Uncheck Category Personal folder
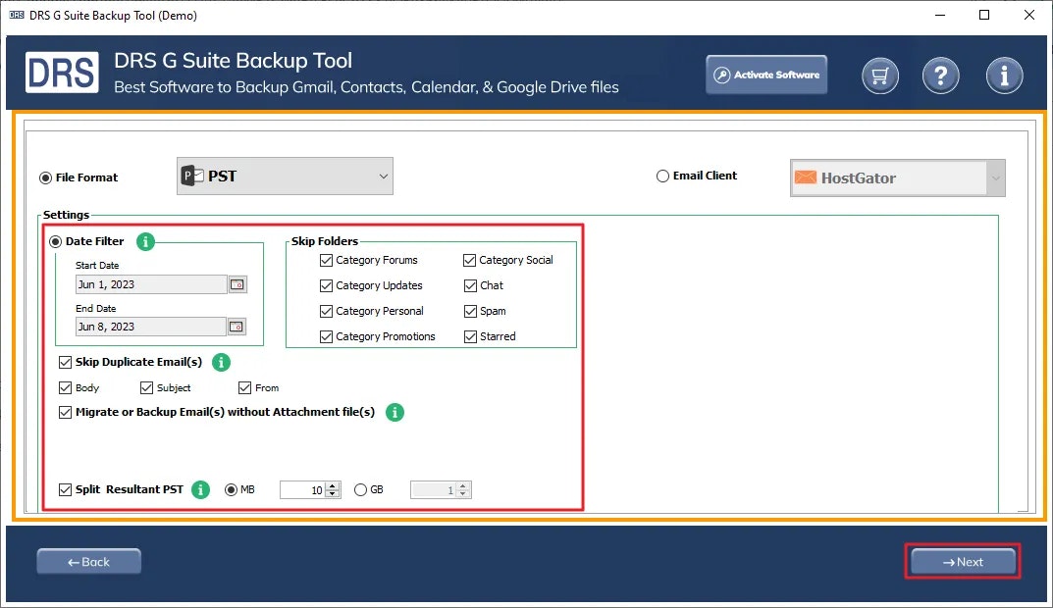The height and width of the screenshot is (608, 1053). click(327, 312)
